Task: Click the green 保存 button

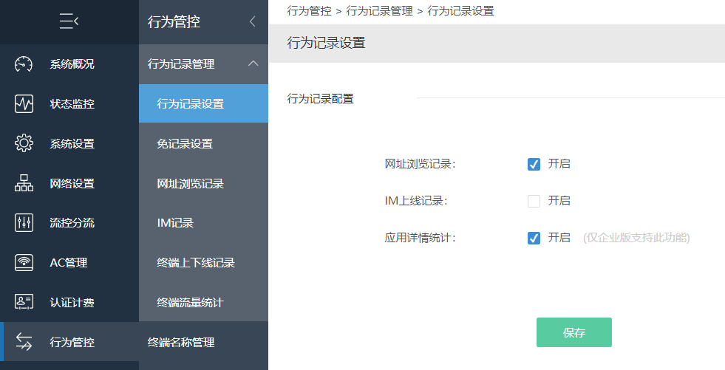Action: click(x=573, y=332)
